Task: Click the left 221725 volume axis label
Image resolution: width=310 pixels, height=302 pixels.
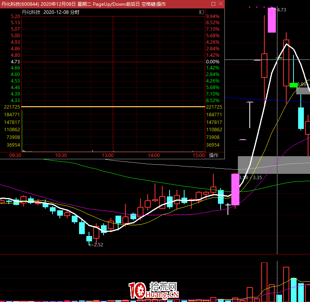Action: pos(12,107)
